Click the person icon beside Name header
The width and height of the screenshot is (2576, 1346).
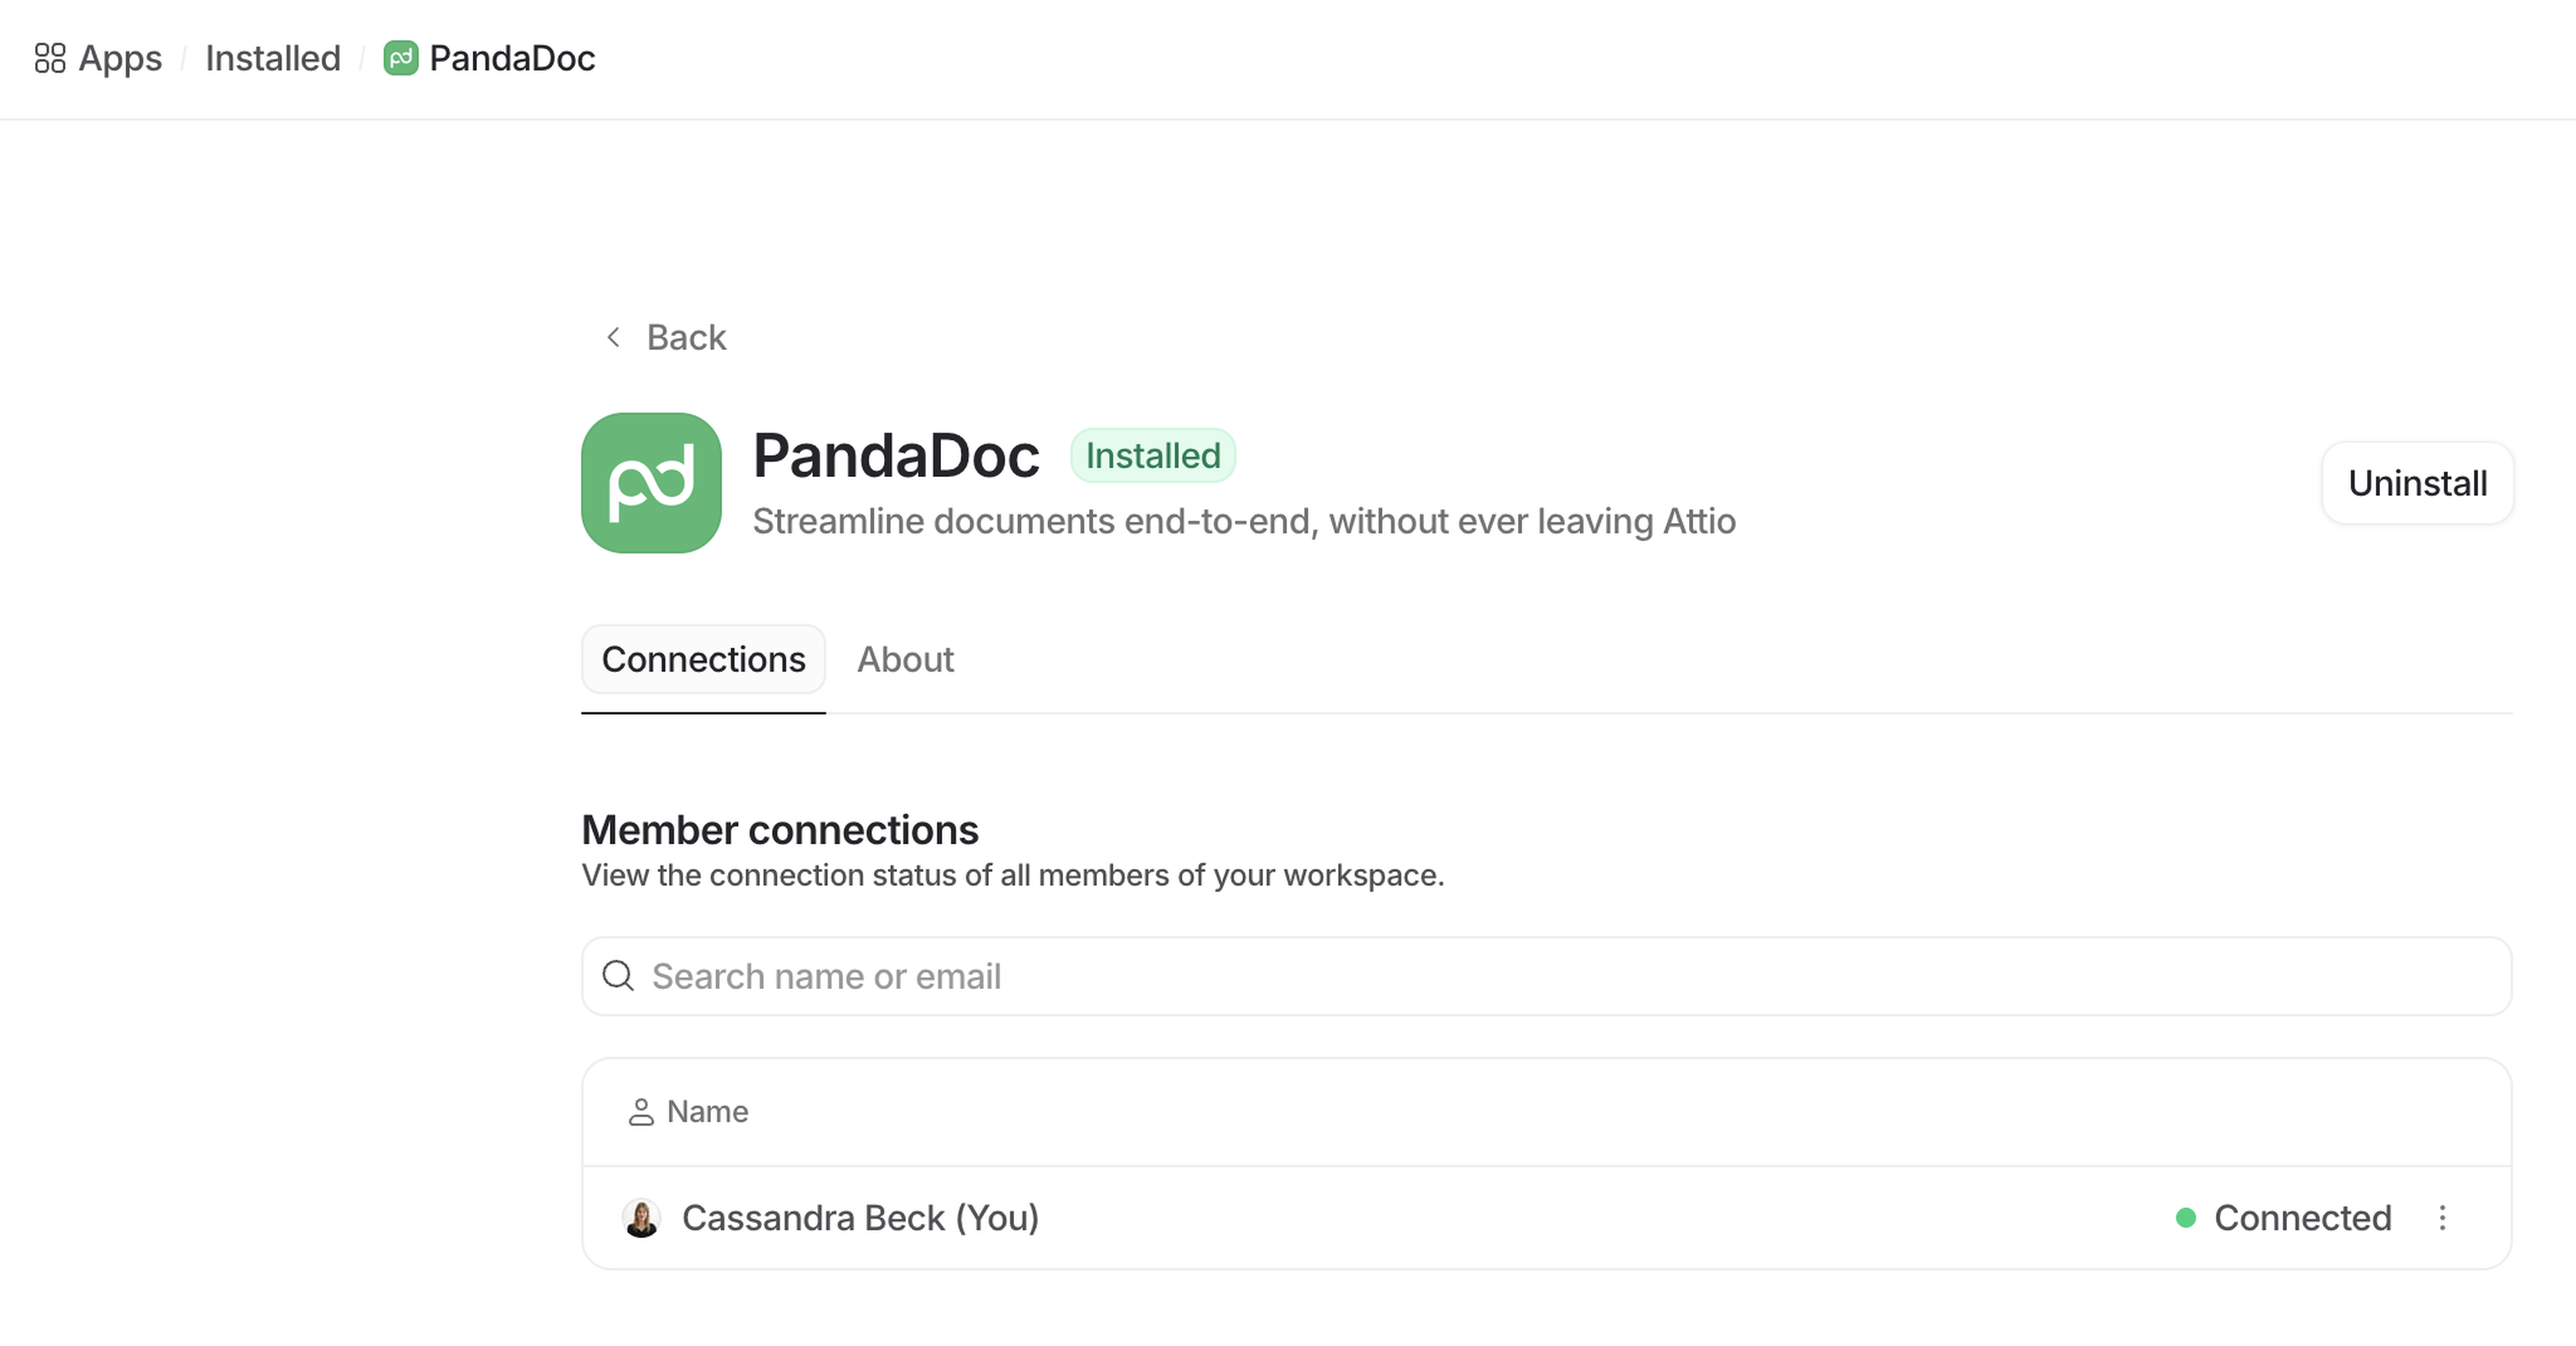[x=640, y=1112]
